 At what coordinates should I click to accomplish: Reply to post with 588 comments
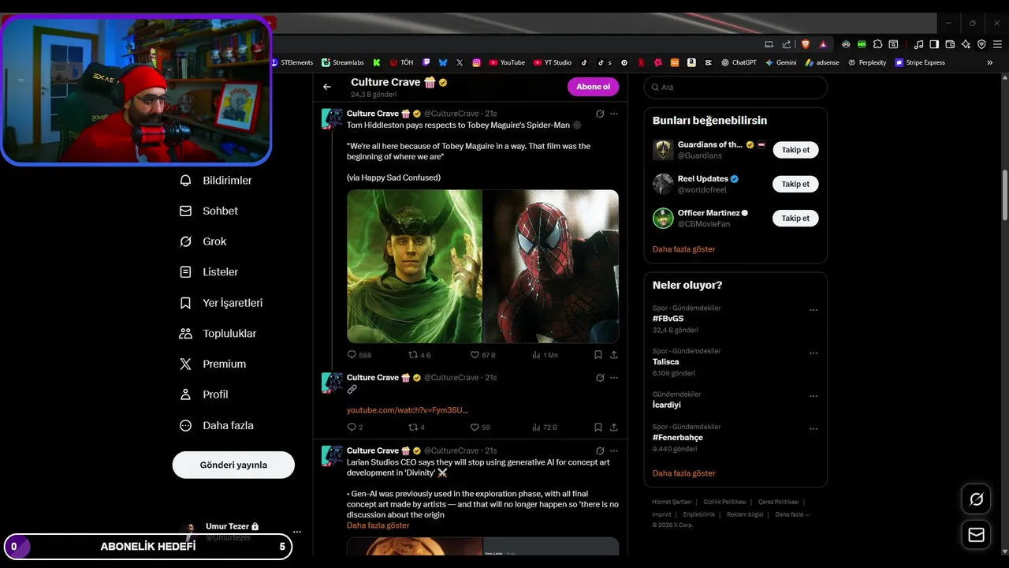359,355
